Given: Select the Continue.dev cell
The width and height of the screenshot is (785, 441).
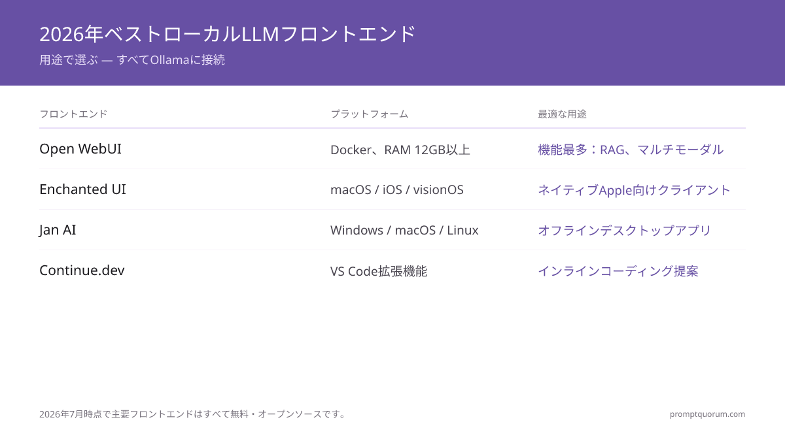Looking at the screenshot, I should [82, 270].
